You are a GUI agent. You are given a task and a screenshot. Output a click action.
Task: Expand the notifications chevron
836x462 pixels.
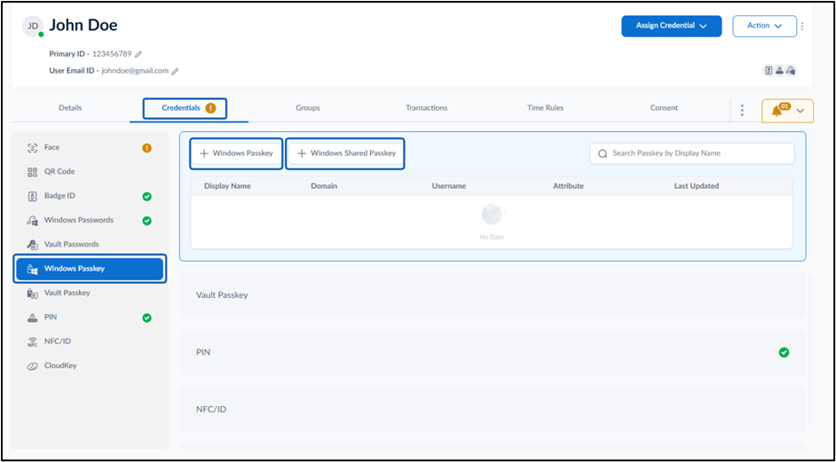tap(800, 111)
